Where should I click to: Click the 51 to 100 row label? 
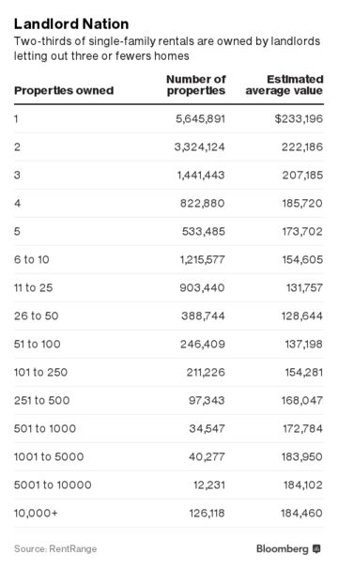(x=38, y=344)
